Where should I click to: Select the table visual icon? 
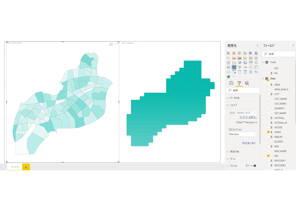coord(240,72)
